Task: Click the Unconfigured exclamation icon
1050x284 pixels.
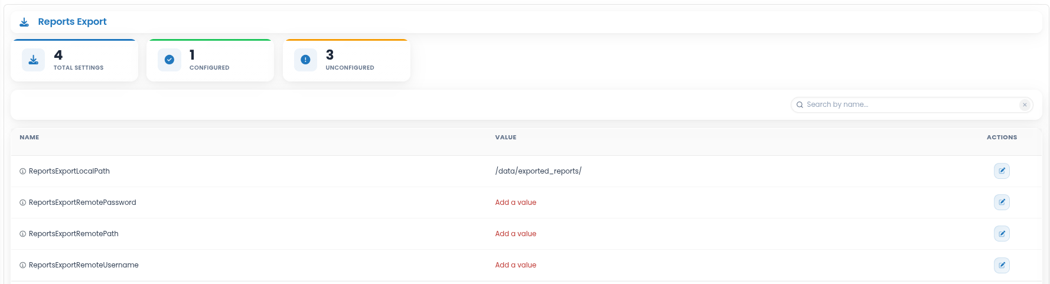Action: pyautogui.click(x=305, y=60)
